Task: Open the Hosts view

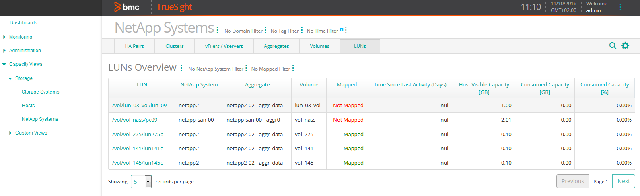Action: [28, 106]
